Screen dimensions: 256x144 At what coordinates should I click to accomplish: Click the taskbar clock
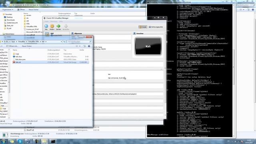(249, 141)
